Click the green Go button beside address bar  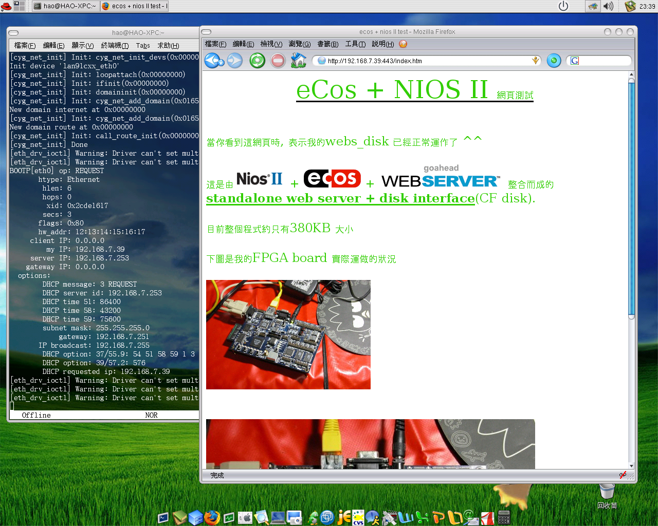click(x=554, y=61)
